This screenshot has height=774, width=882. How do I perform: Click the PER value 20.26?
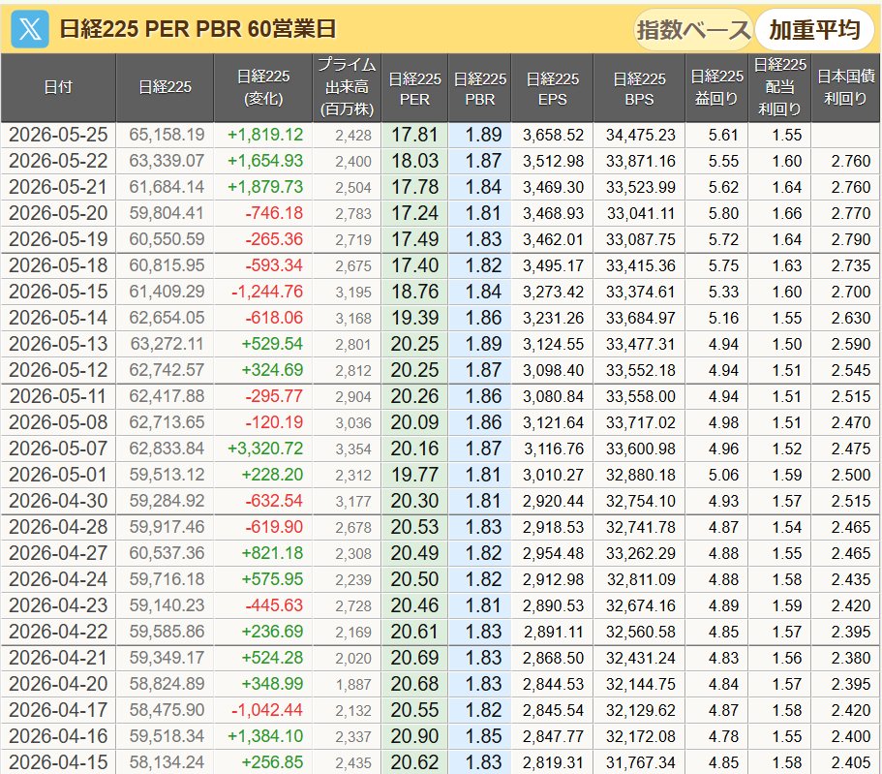[x=414, y=396]
